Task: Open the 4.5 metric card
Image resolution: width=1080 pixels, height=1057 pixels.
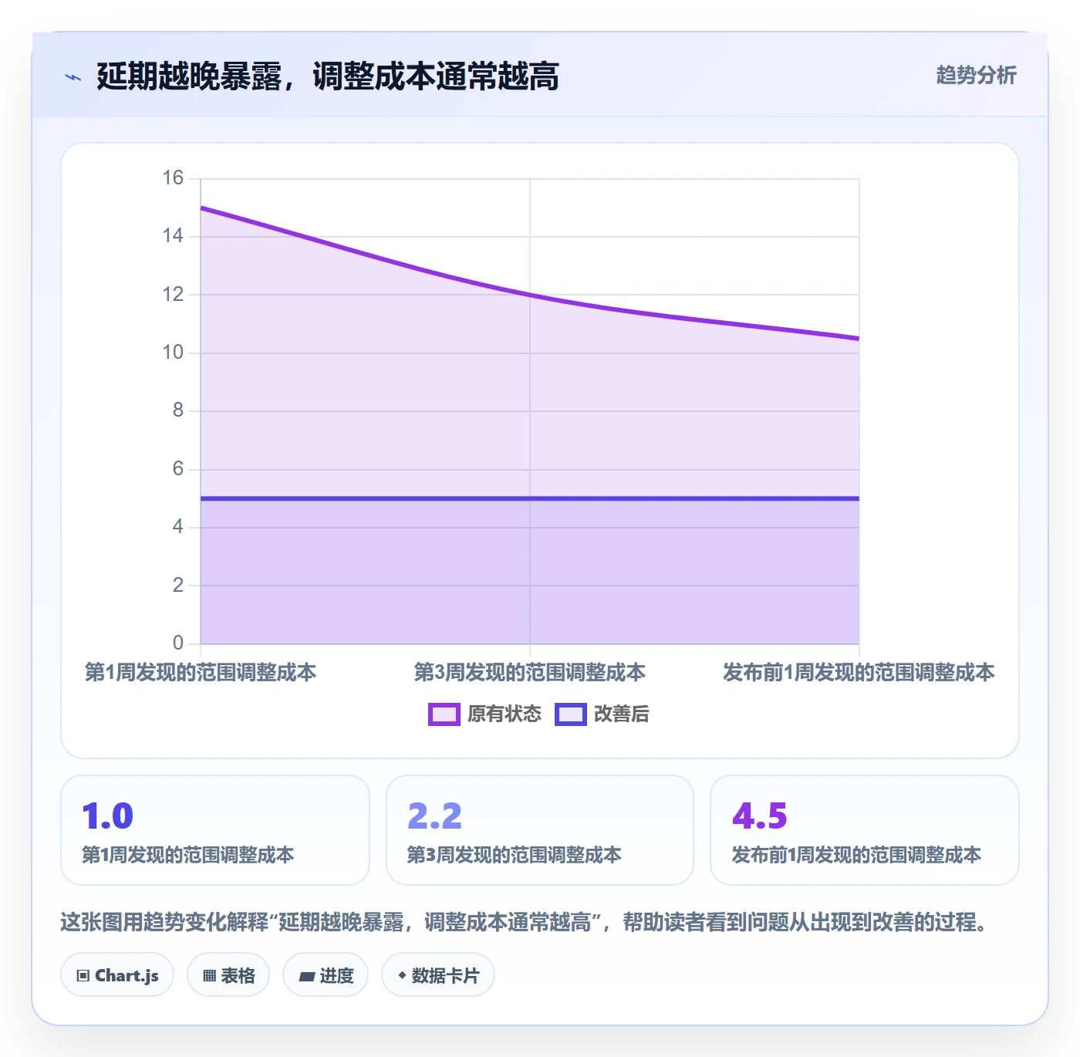Action: tap(865, 830)
